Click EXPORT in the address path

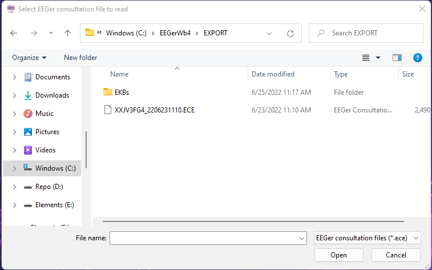216,33
